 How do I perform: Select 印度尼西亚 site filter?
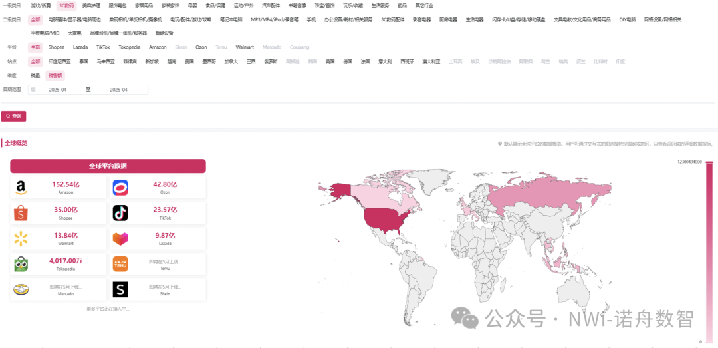tap(59, 61)
